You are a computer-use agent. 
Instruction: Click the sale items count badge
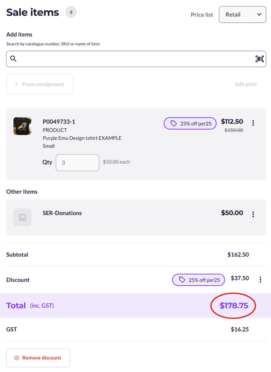pos(71,12)
